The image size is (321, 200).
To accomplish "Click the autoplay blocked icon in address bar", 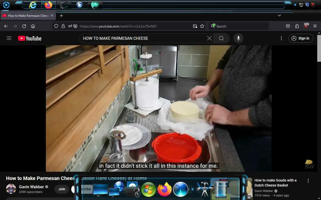I will click(x=75, y=26).
